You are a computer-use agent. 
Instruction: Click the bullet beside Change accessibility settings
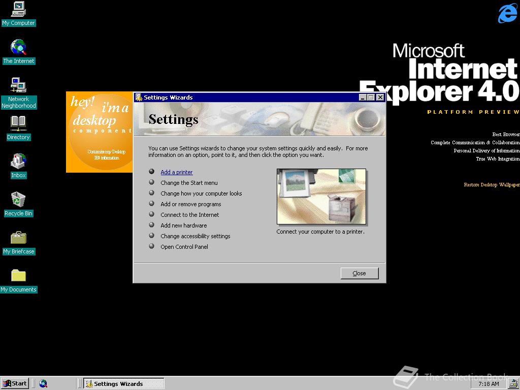(151, 236)
